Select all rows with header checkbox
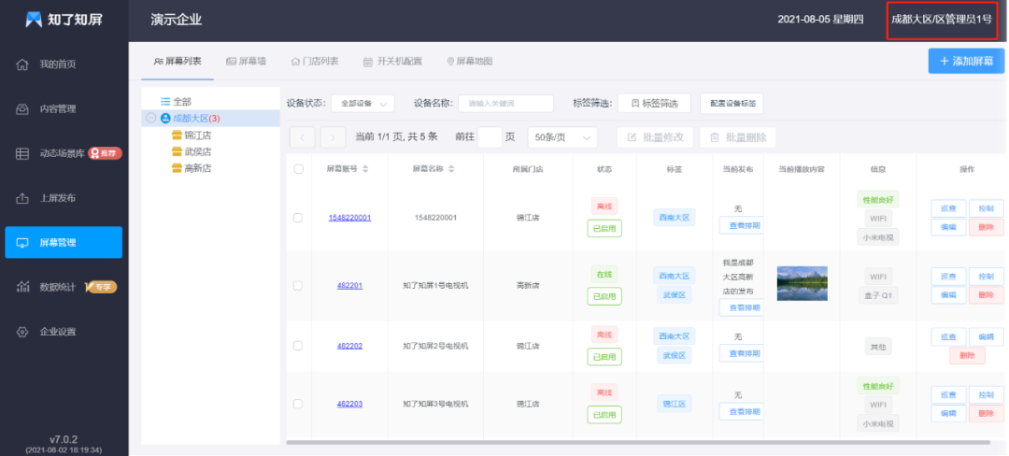1009x456 pixels. coord(299,169)
